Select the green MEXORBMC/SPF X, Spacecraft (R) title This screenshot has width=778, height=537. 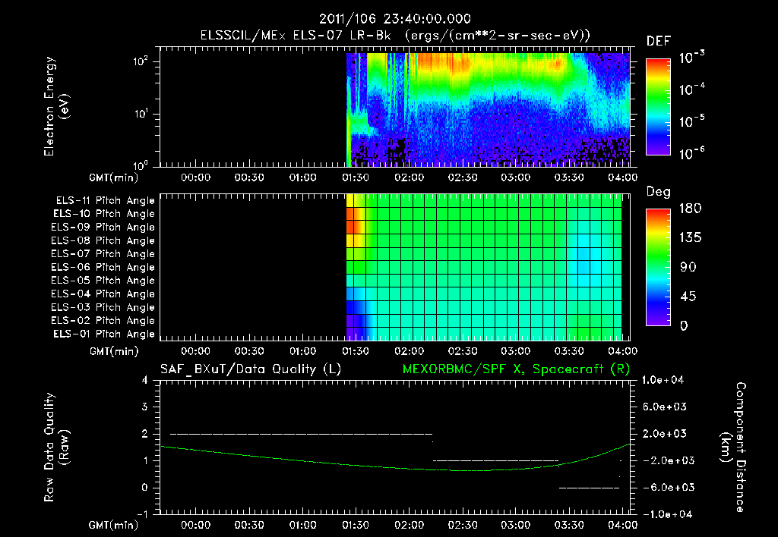516,369
